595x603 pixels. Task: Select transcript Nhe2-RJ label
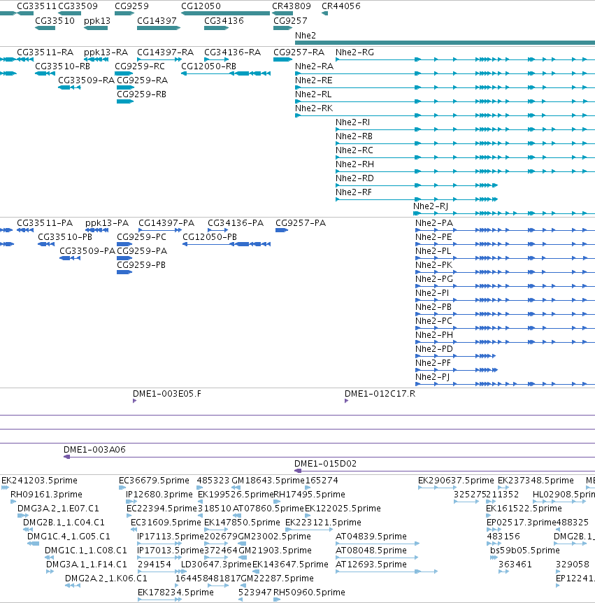(x=431, y=206)
